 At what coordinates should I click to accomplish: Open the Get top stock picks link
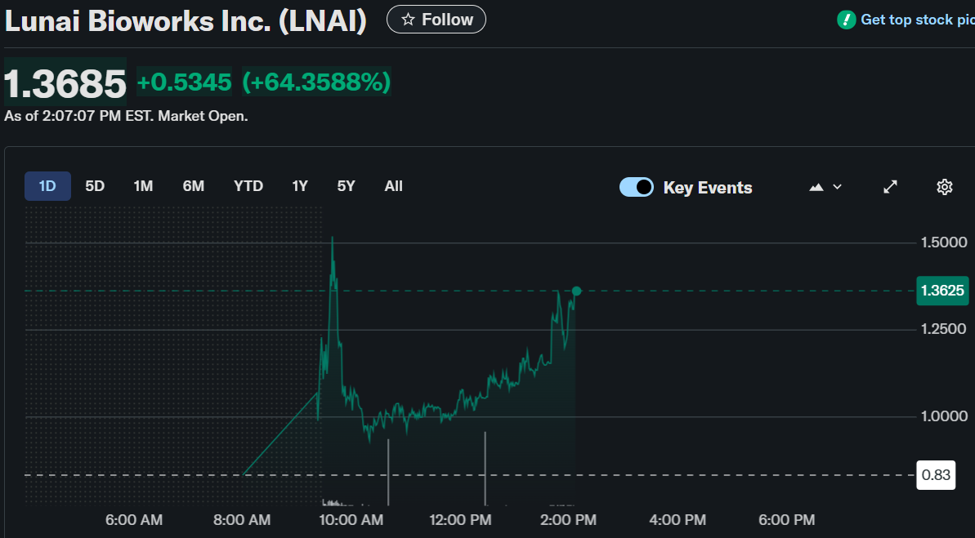(917, 20)
